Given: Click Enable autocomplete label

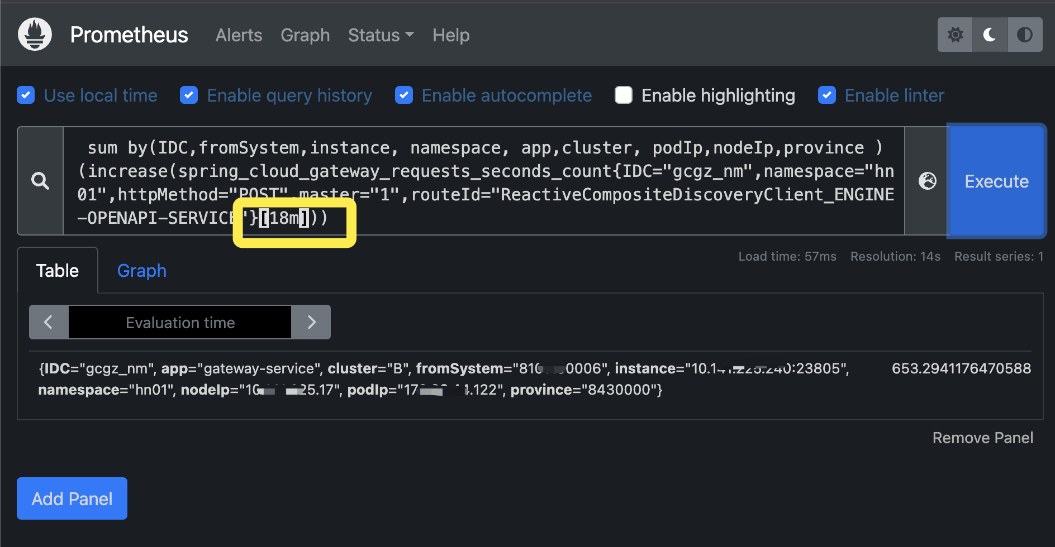Looking at the screenshot, I should (x=507, y=95).
